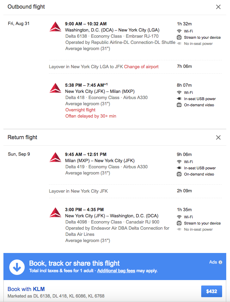Screen dimensions: 230x302
Task: Click On-demand video icon on Delta 419
Action: 179,174
